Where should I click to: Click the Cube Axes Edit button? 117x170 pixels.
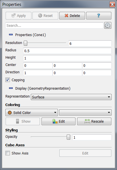pos(85,153)
